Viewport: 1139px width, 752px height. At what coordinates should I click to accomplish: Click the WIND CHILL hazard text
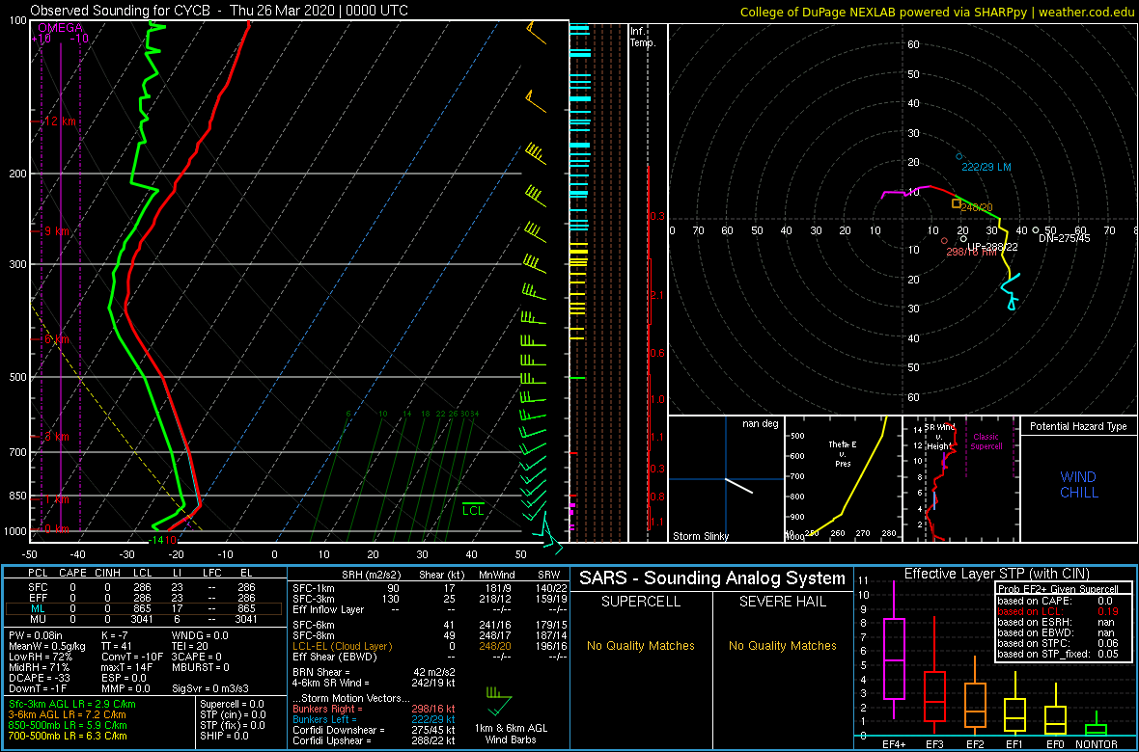pyautogui.click(x=1079, y=485)
